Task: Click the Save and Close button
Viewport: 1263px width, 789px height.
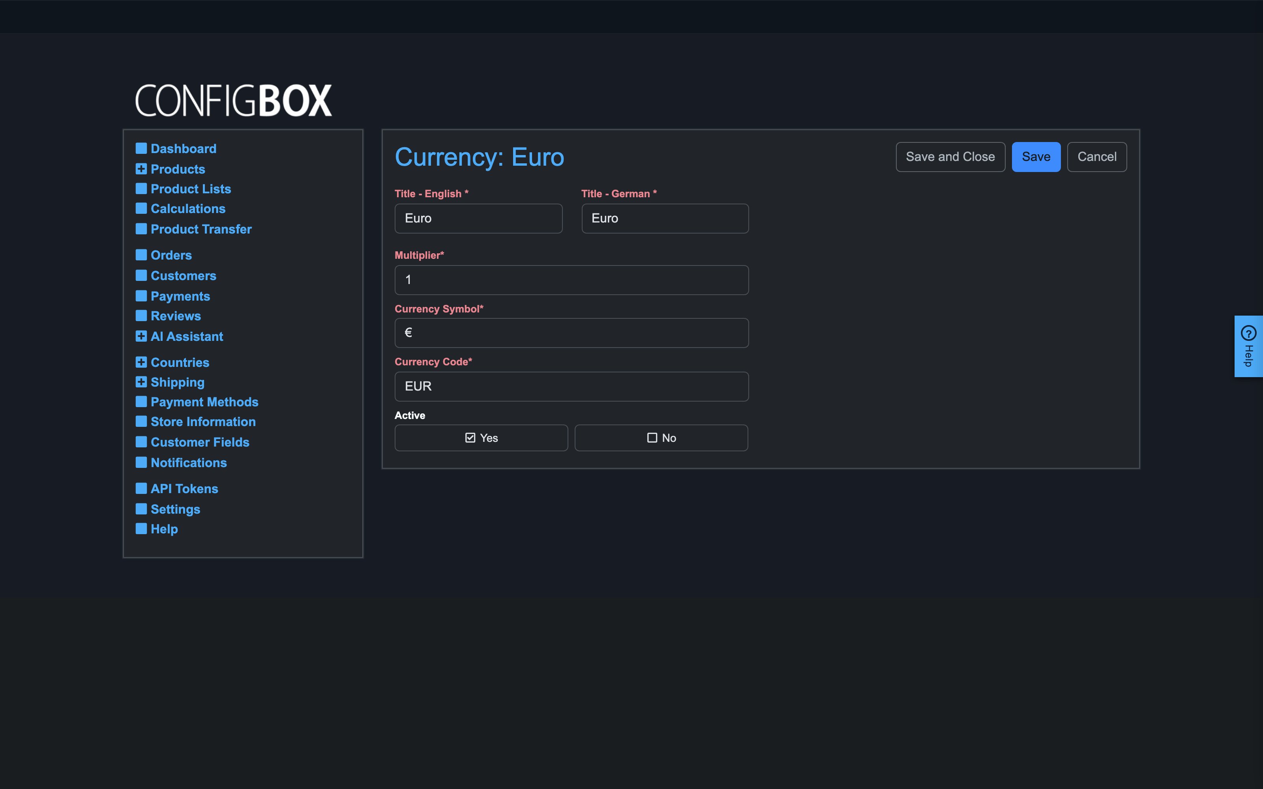Action: (950, 157)
